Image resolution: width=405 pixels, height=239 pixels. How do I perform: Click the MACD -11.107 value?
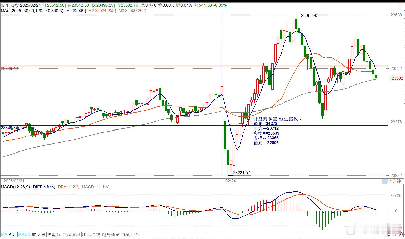tap(97, 187)
